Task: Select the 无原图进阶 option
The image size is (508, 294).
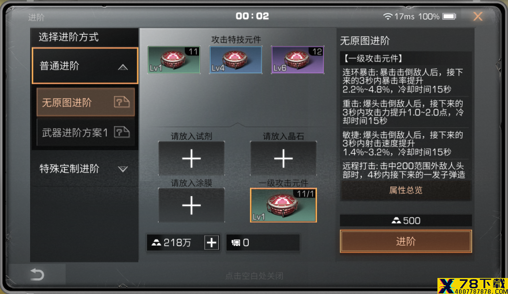Action: point(86,102)
